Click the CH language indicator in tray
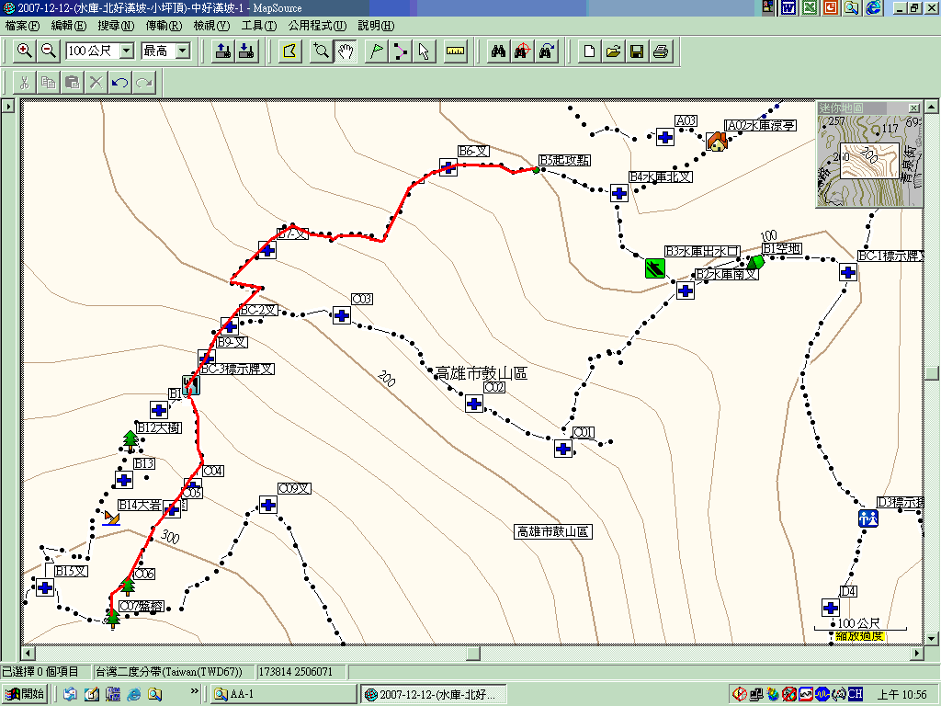 [856, 694]
